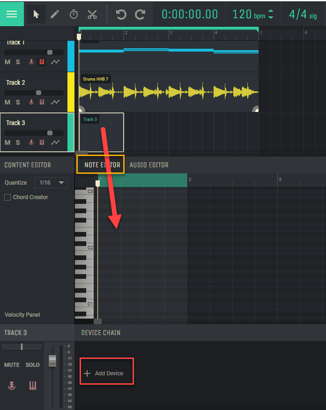Toggle Track 2 piano keys icon
Image resolution: width=326 pixels, height=410 pixels.
tap(42, 102)
